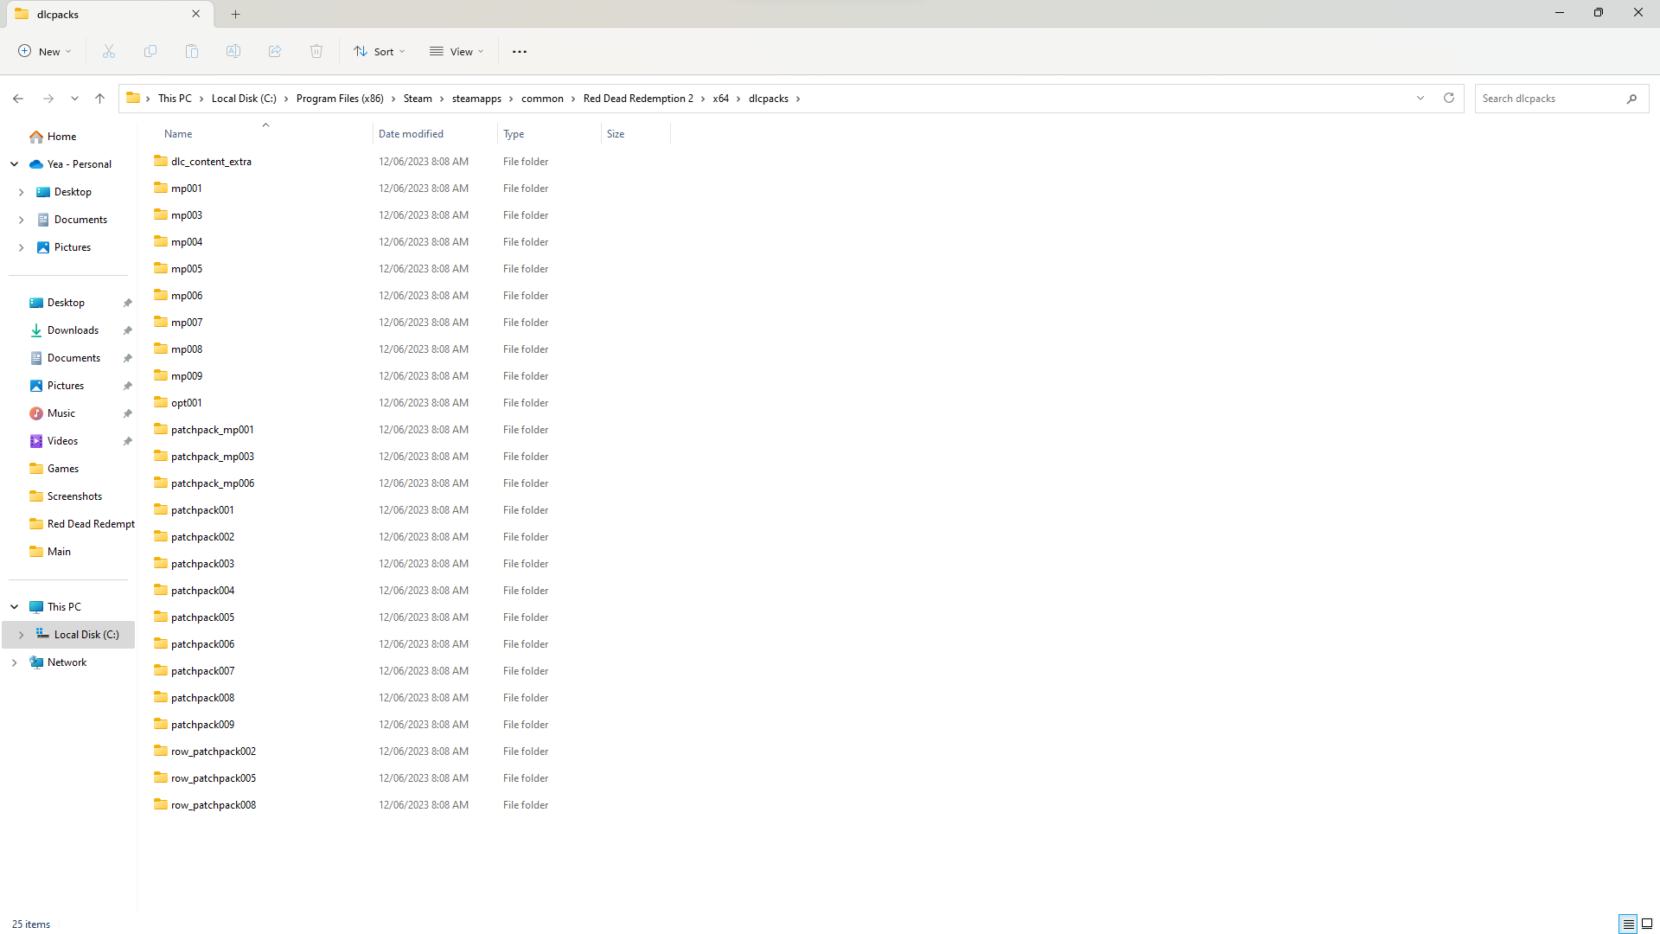Click the Search dlcpacks input field

pyautogui.click(x=1548, y=99)
